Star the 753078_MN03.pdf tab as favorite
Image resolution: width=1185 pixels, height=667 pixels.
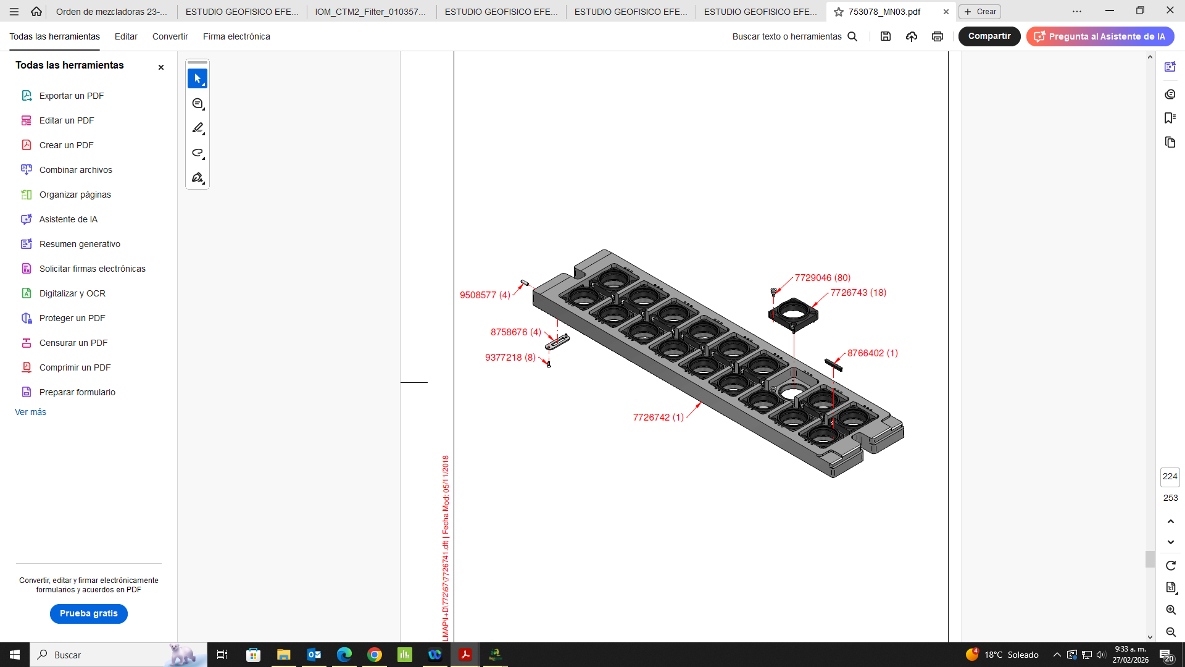click(x=838, y=12)
